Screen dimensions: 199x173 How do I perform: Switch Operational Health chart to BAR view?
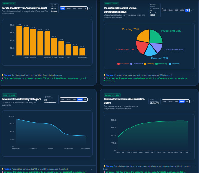click(165, 10)
